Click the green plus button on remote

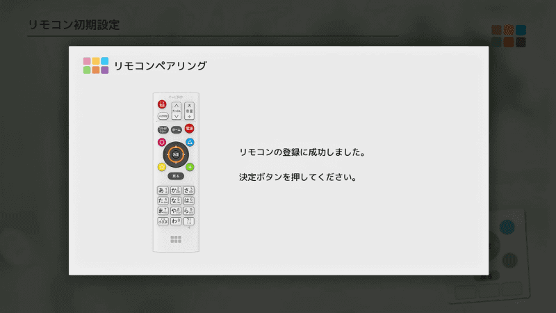click(190, 167)
